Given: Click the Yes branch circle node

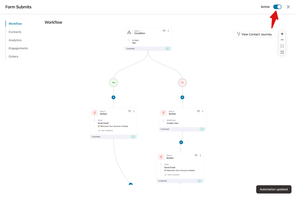Looking at the screenshot, I should click(113, 82).
